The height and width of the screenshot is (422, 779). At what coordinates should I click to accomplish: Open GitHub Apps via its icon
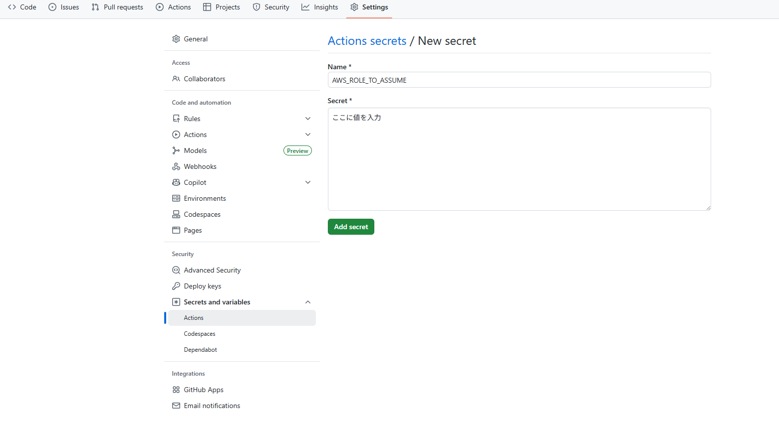[x=176, y=389]
